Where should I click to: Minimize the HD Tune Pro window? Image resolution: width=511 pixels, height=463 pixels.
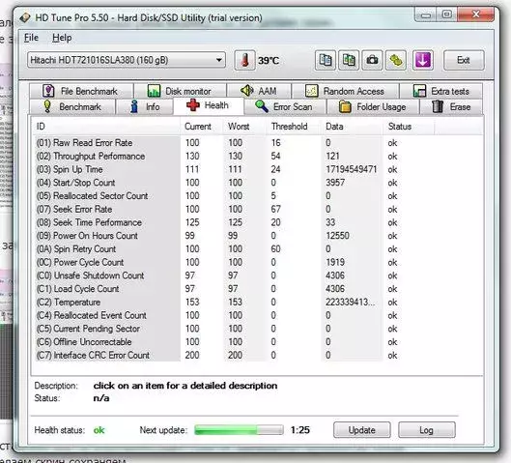click(426, 15)
